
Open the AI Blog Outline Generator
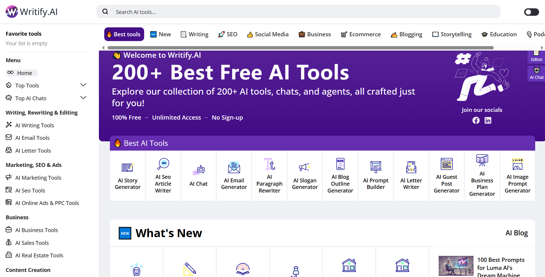point(340,176)
